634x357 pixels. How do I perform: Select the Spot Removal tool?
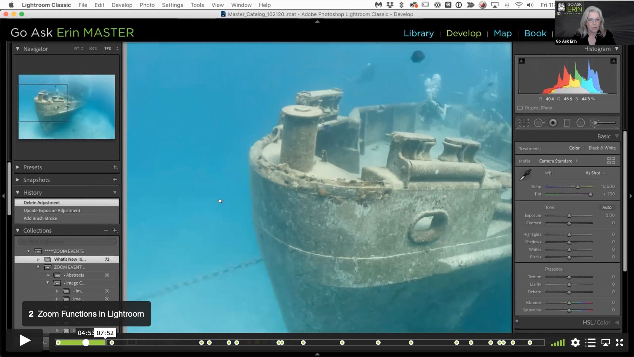(x=539, y=123)
